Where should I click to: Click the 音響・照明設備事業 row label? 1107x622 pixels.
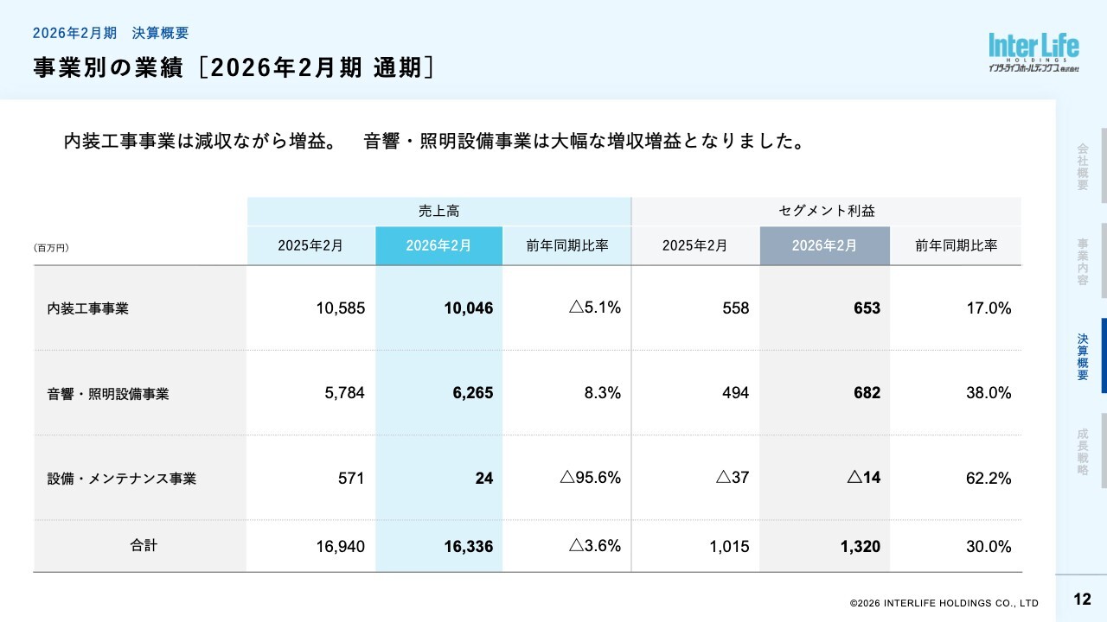[108, 394]
